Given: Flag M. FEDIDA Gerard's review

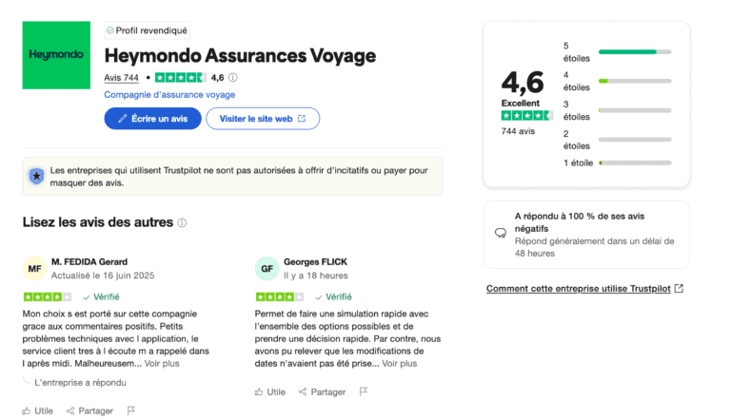Looking at the screenshot, I should 131,410.
